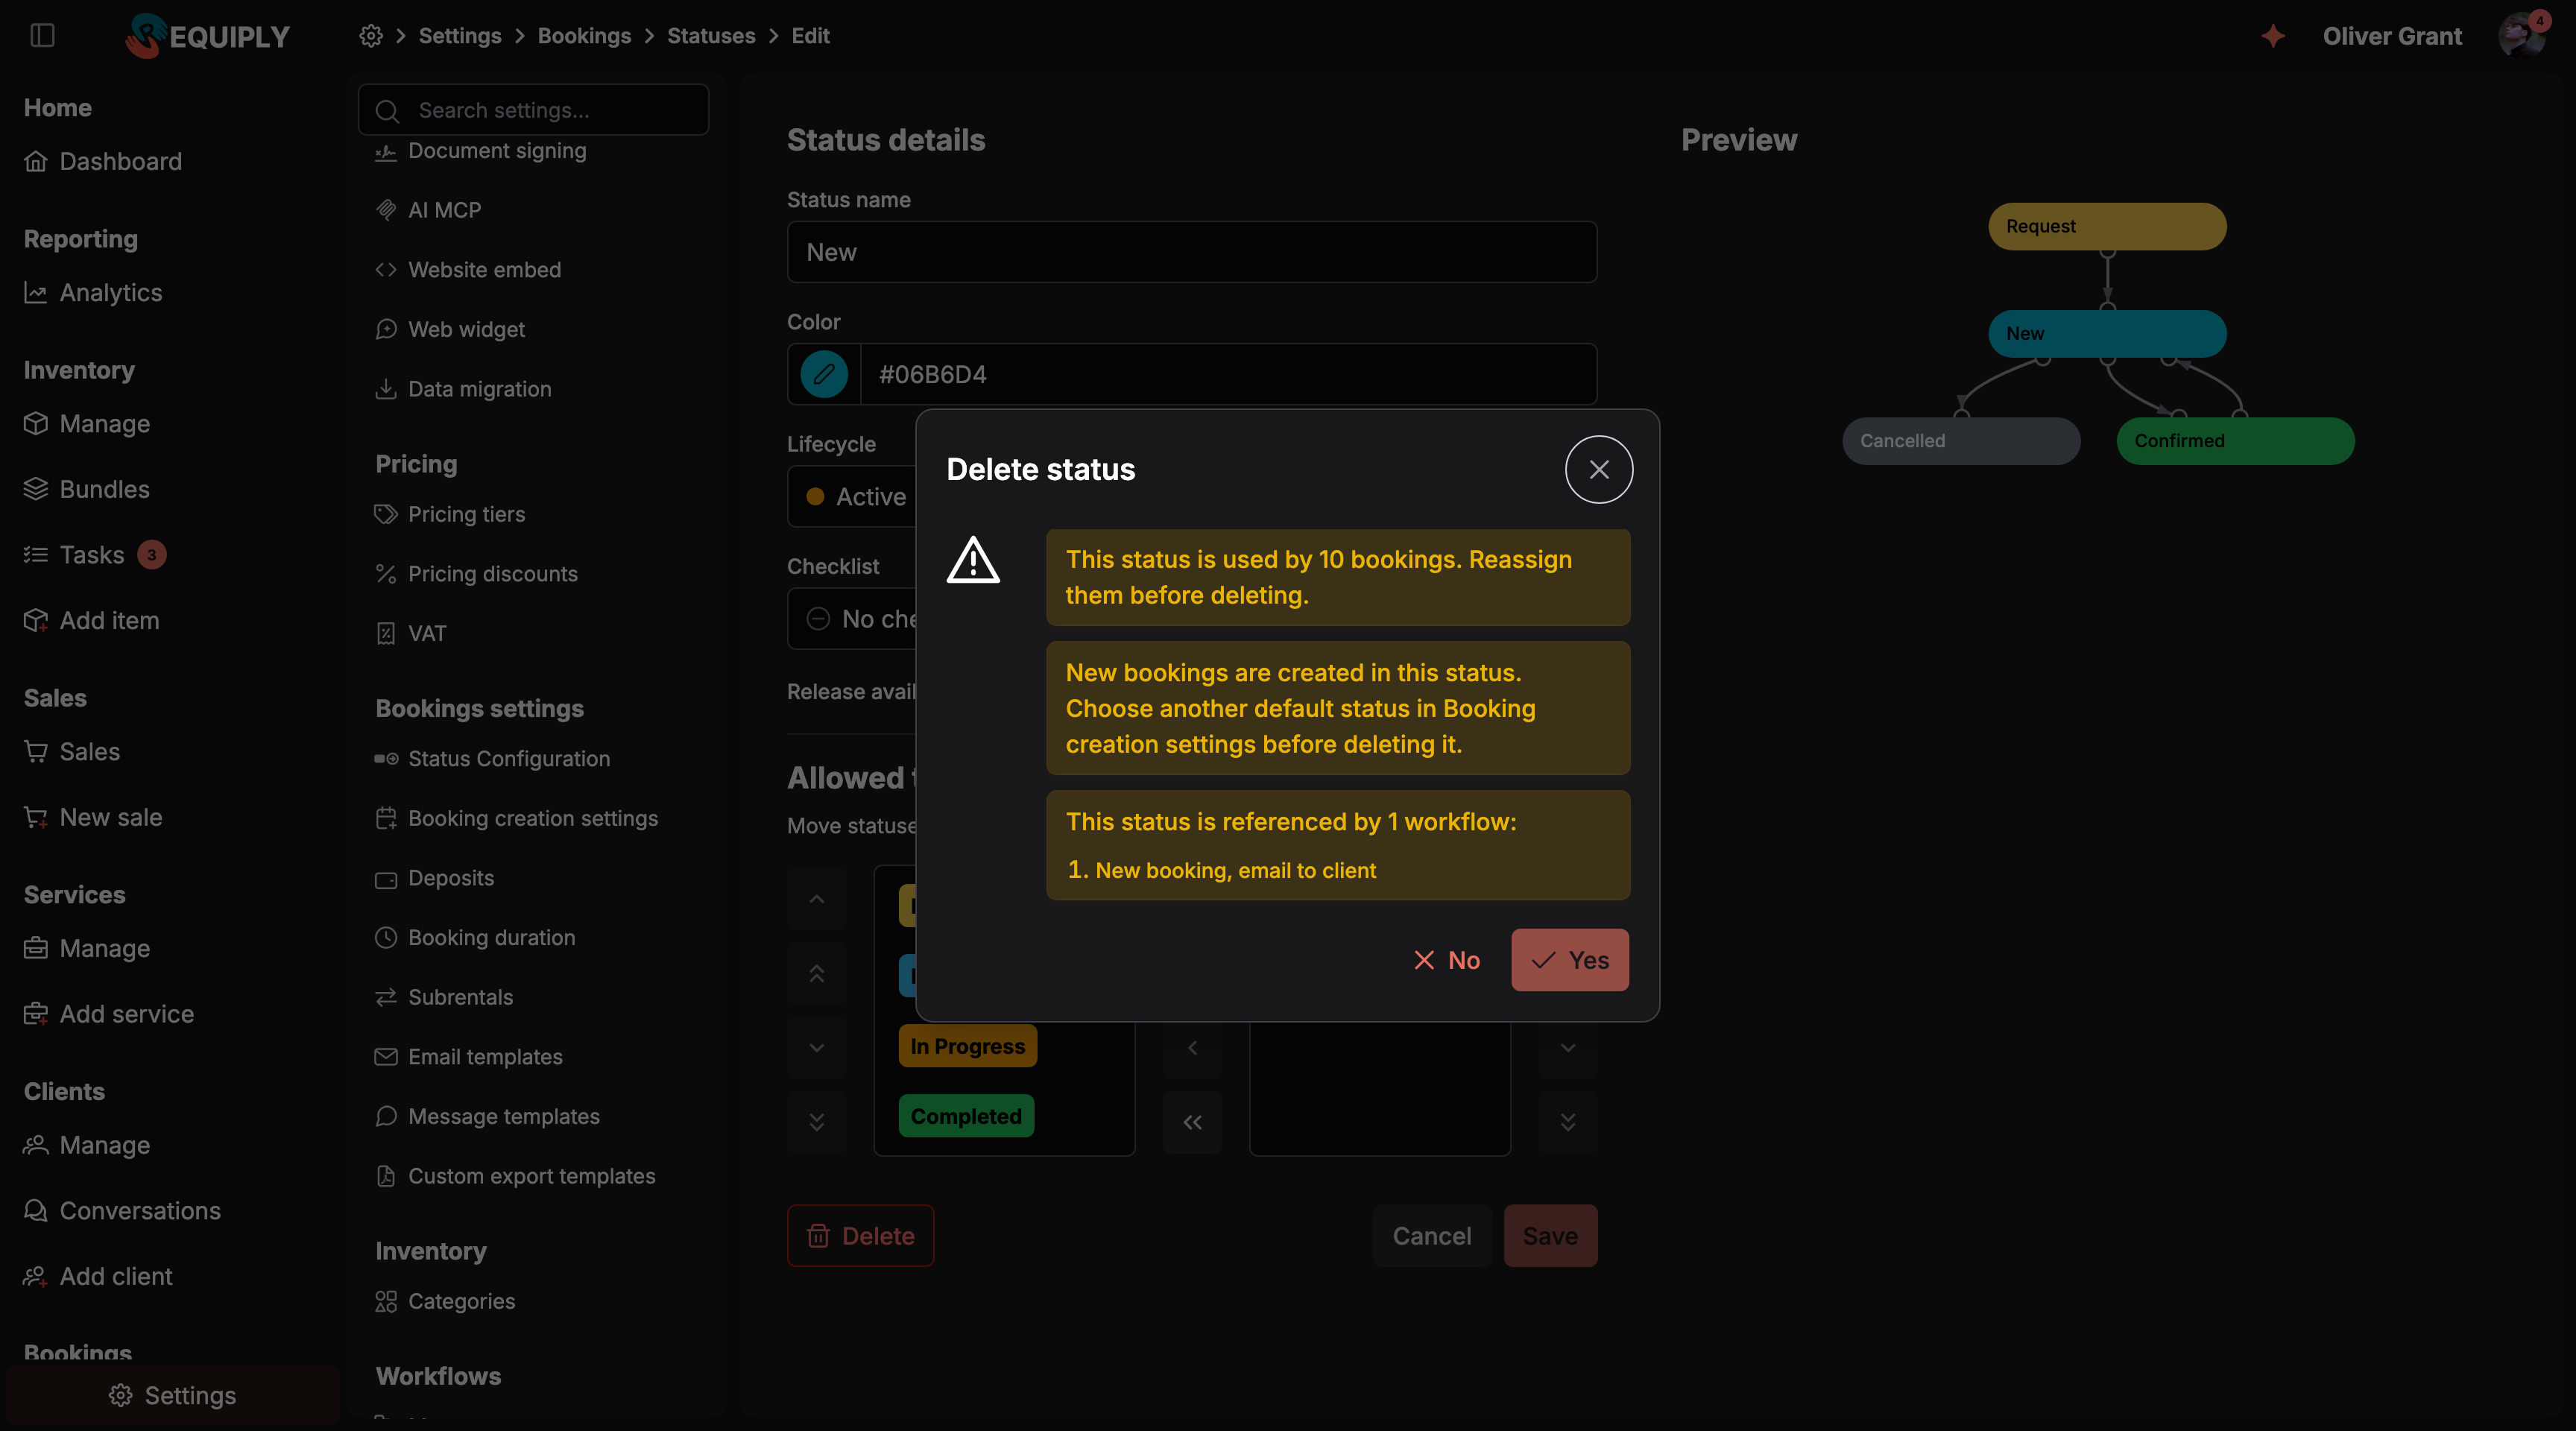Move all statuses left with the double chevron

[x=1192, y=1122]
